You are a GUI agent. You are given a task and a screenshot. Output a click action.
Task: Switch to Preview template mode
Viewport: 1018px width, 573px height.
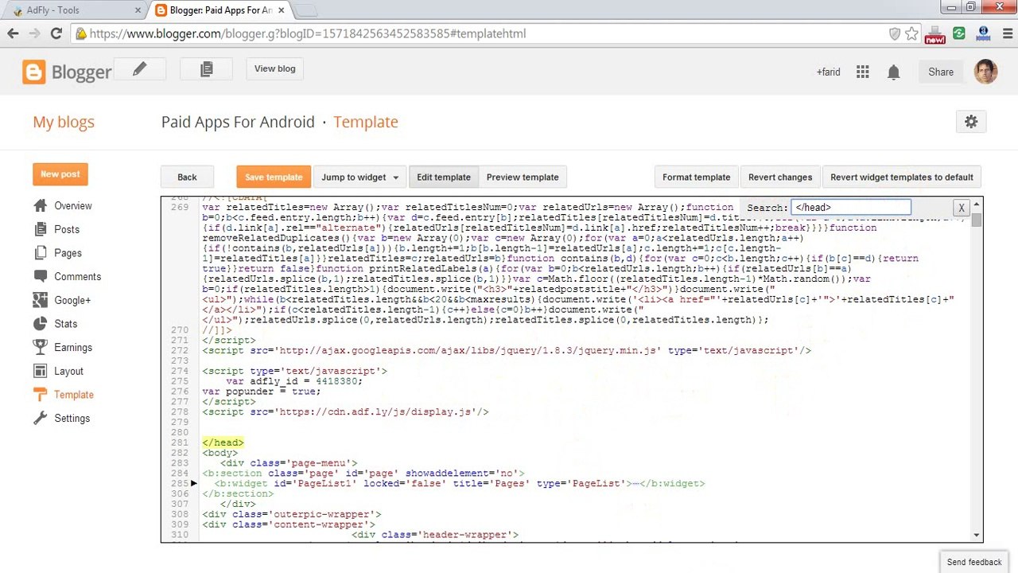coord(523,177)
